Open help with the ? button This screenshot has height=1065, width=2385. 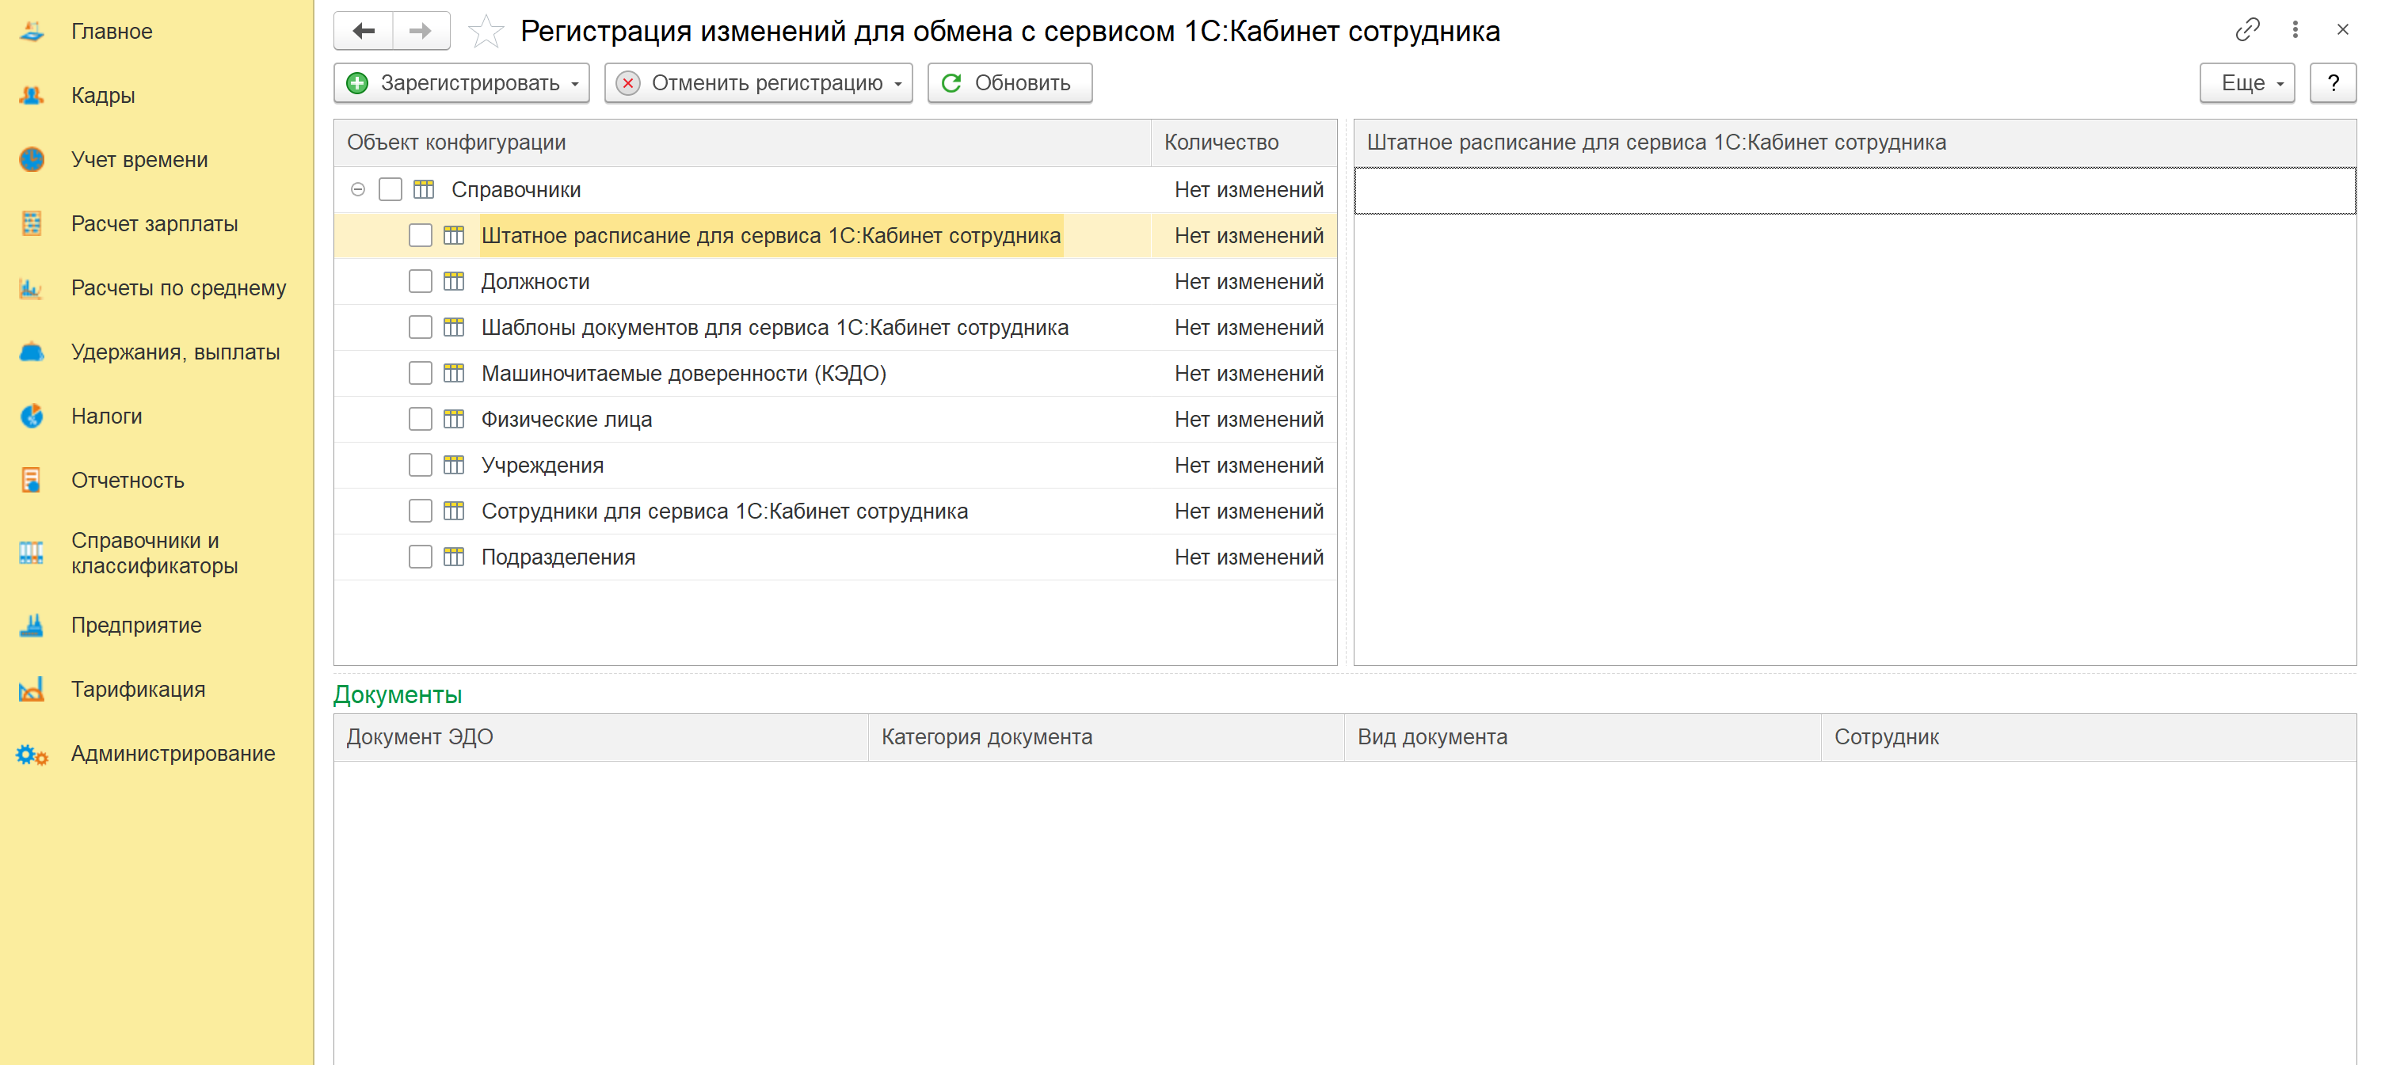point(2334,83)
